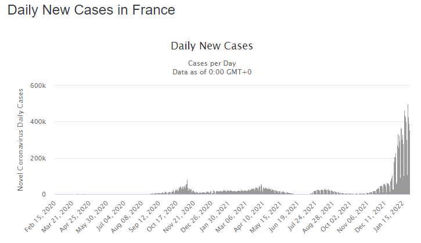Click 'Novel Coronavirus Daily Cases' axis title
Screen dimensions: 421x243
pos(20,140)
